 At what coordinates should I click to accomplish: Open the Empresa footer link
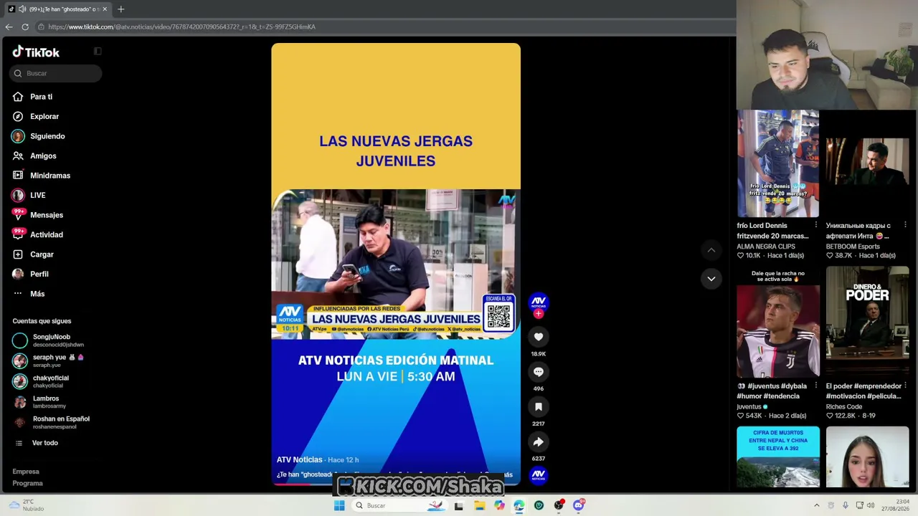(x=26, y=472)
